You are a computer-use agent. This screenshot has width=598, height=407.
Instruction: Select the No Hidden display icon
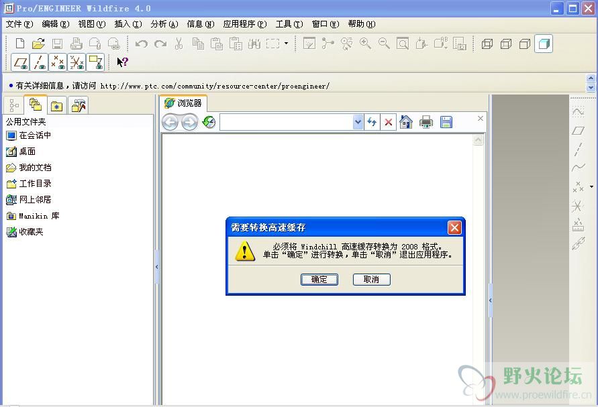[525, 44]
